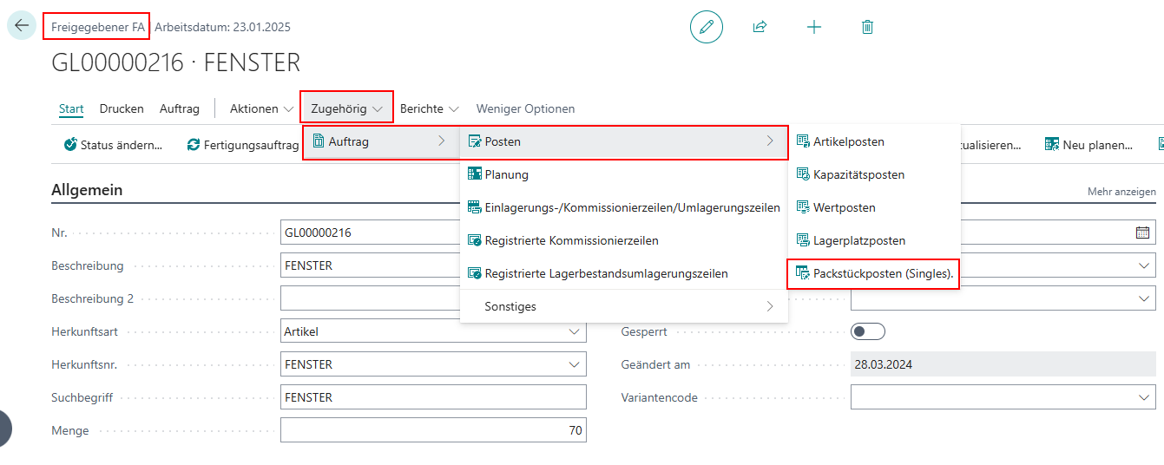Viewport: 1164px width, 465px height.
Task: Click the plus icon to create new
Action: point(813,27)
